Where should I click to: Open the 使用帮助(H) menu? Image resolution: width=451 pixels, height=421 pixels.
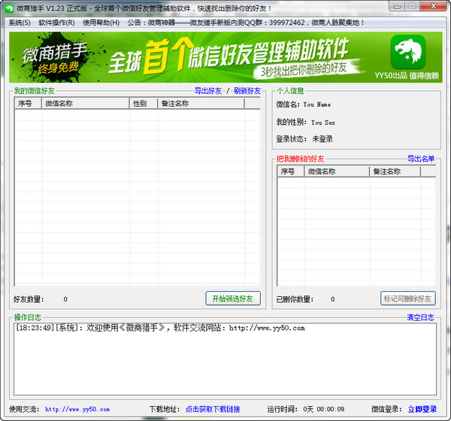101,23
